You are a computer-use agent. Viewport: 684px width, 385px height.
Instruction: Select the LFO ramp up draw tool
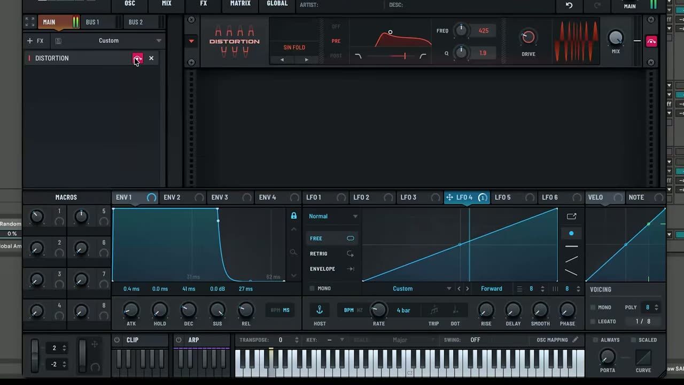pyautogui.click(x=571, y=259)
